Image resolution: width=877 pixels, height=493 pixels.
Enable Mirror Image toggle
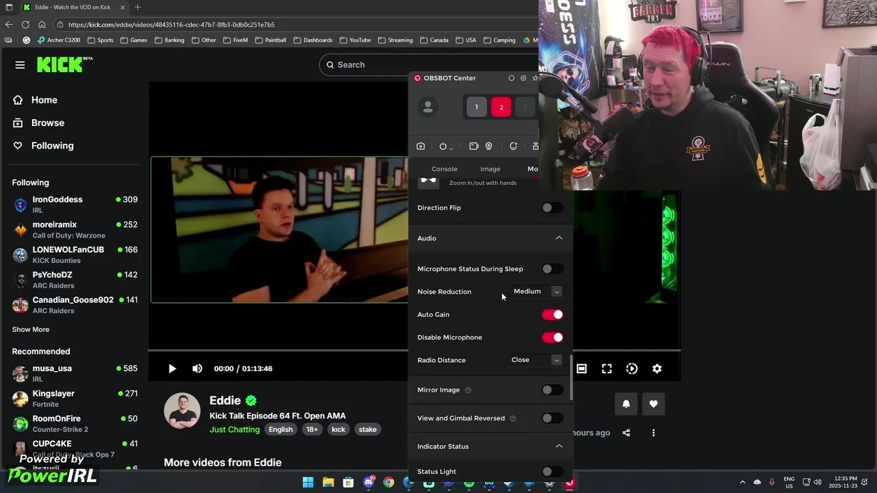click(x=552, y=390)
